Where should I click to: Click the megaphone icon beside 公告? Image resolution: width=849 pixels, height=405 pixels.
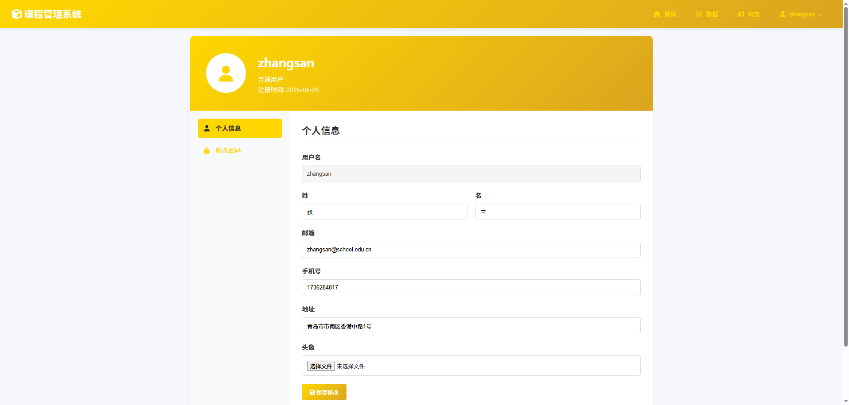(x=741, y=14)
